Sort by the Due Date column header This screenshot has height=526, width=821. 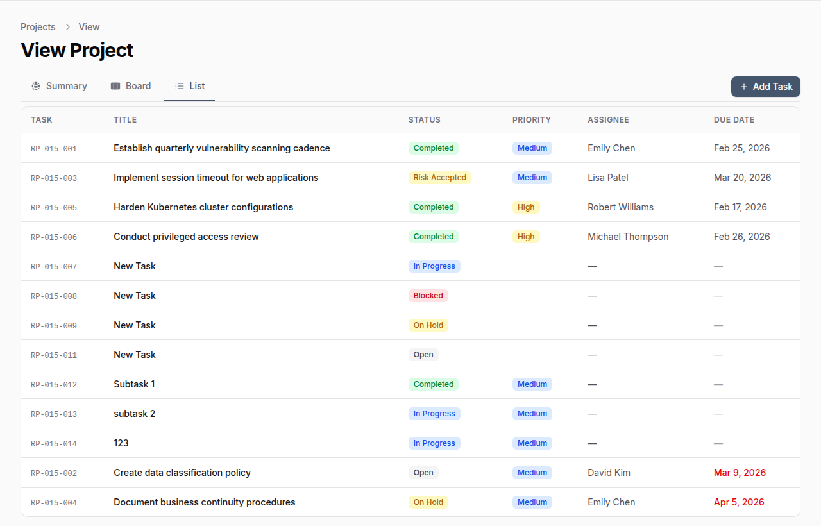[734, 120]
